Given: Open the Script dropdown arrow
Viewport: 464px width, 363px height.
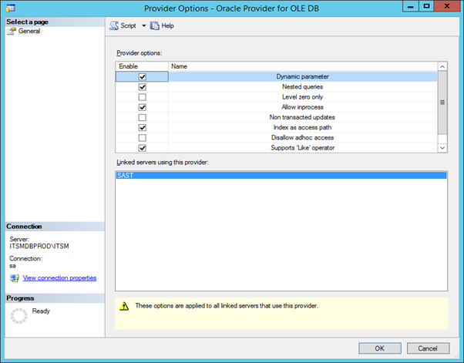Looking at the screenshot, I should [144, 25].
